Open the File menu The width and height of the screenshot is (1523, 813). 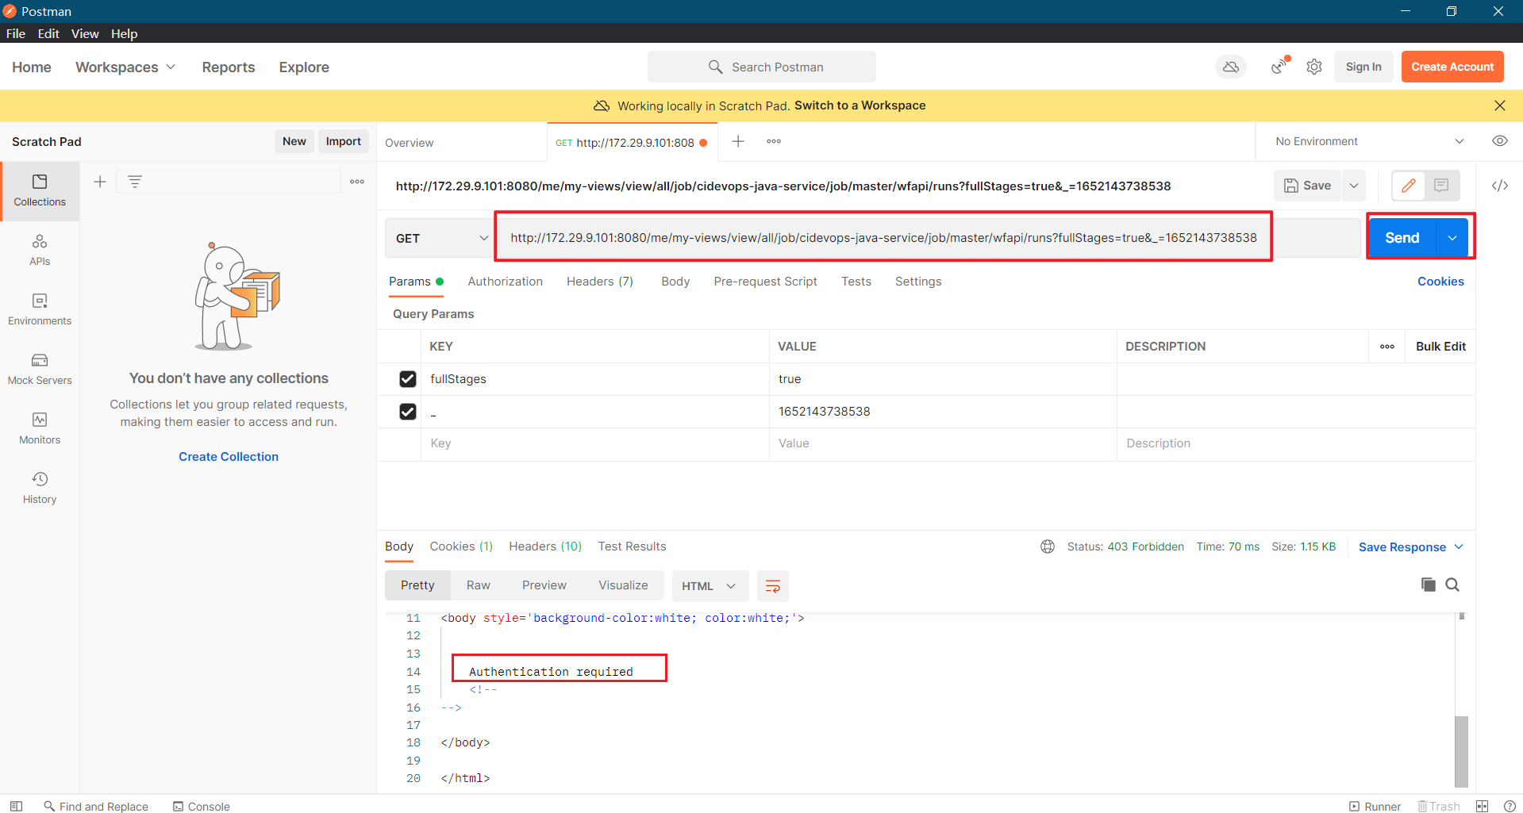click(16, 33)
